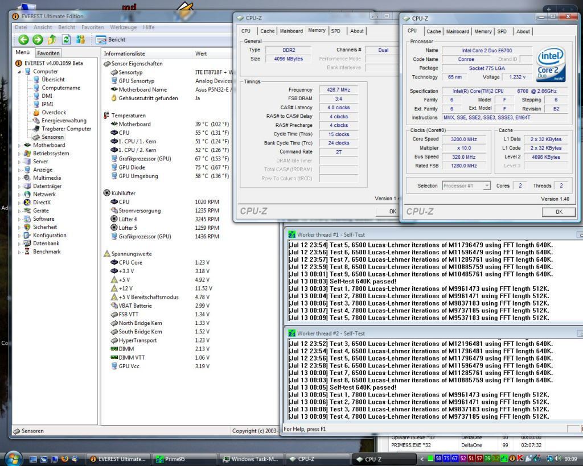Open About tab in CPU-Z processor window

point(523,32)
